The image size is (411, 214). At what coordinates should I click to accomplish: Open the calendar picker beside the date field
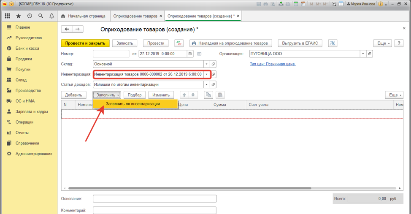[x=190, y=54]
